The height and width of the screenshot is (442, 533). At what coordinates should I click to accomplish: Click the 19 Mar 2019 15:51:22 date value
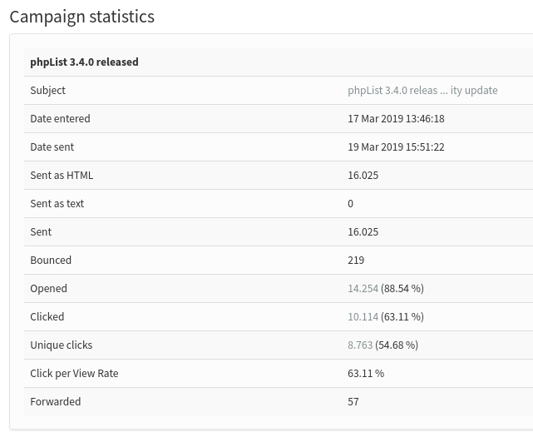point(396,147)
